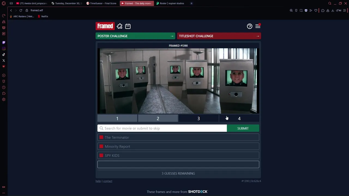Screen dimensions: 349x196
Task: Open the Poster Challenge banner
Action: pos(135,36)
